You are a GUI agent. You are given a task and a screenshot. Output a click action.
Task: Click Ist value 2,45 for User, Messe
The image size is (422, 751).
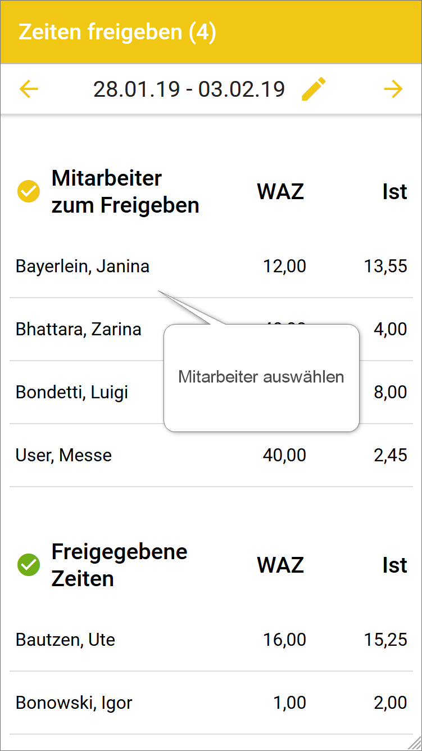coord(390,455)
